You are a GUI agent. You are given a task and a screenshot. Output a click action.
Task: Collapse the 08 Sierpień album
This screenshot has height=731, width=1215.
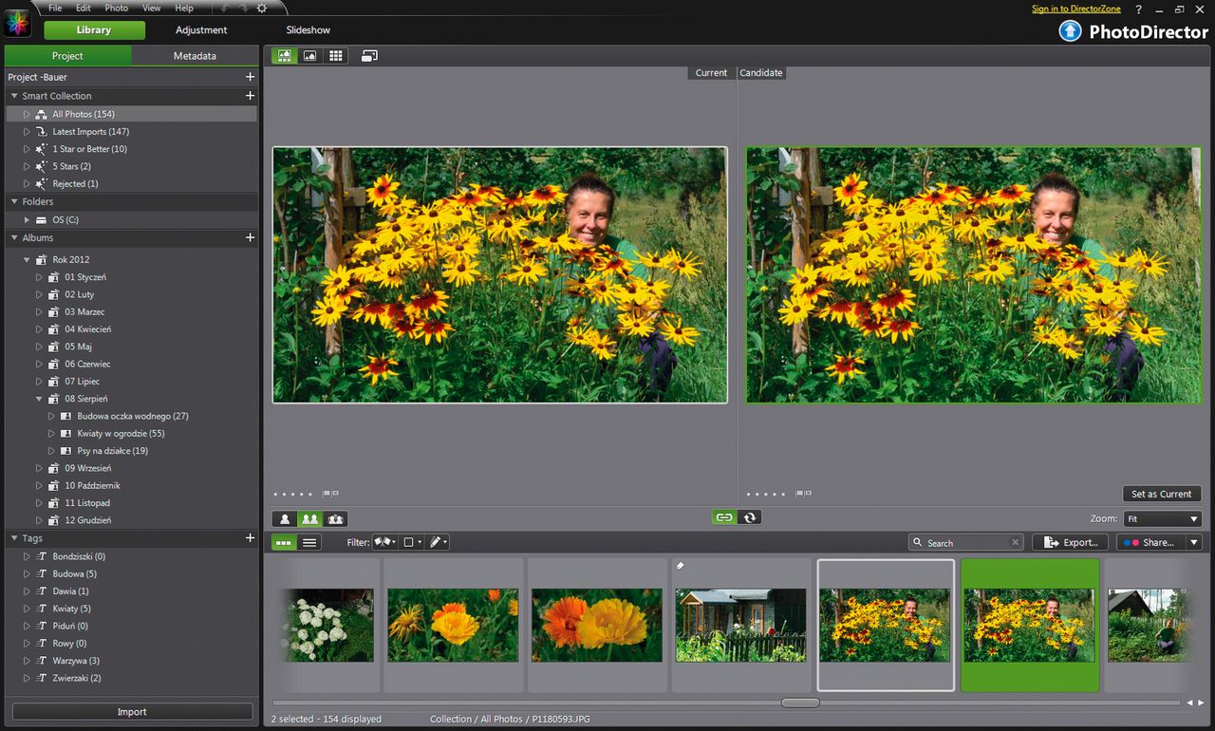(x=40, y=399)
